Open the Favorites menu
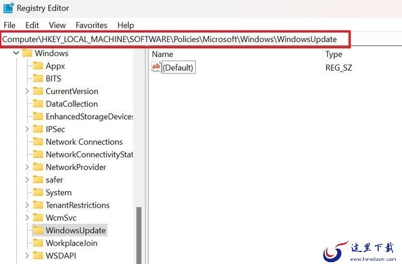The width and height of the screenshot is (402, 264). 91,25
